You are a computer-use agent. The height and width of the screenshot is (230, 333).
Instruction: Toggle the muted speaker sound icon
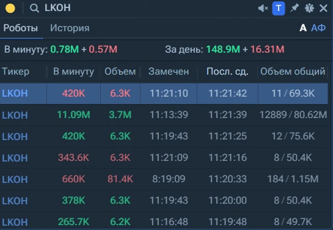(x=263, y=9)
